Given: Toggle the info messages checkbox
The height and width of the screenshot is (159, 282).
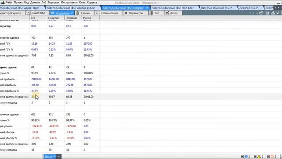Looking at the screenshot, I should point(242,156).
